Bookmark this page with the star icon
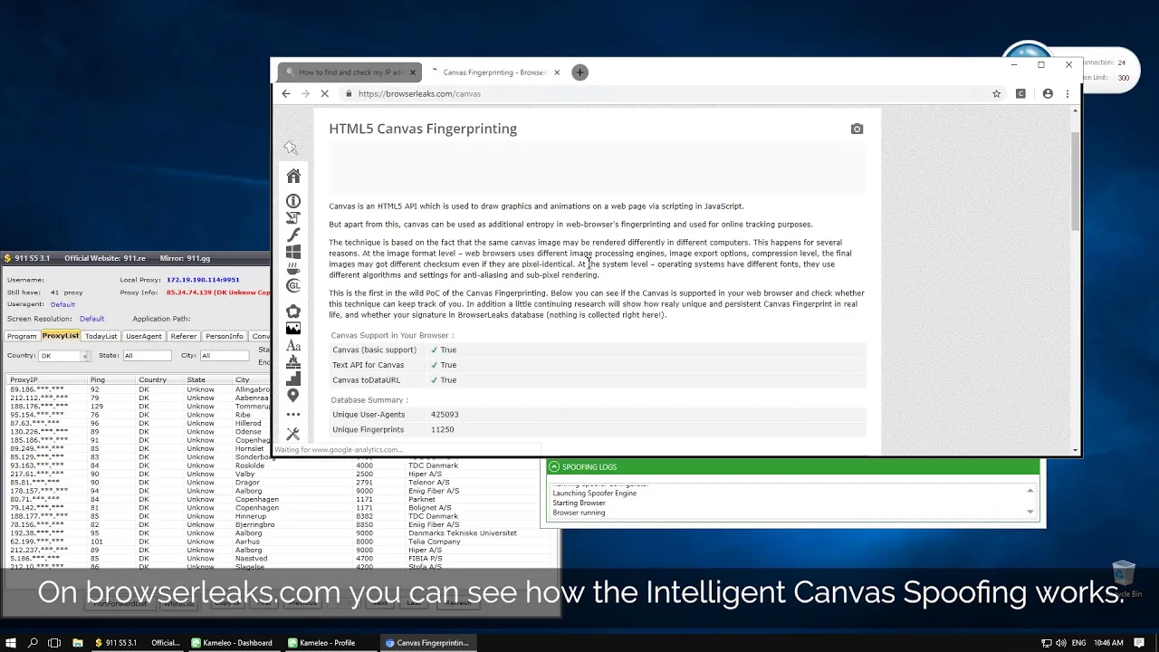 coord(996,93)
